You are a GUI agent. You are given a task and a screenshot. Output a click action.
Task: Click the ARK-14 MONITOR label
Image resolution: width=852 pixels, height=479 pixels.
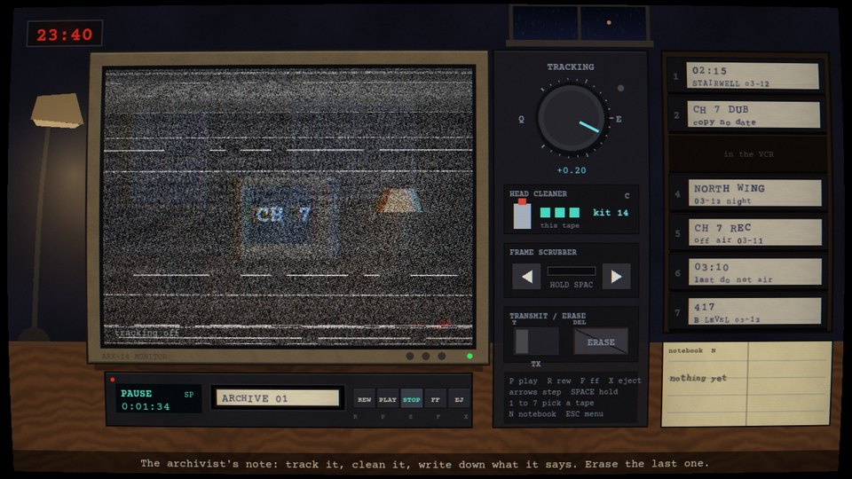[x=134, y=357]
